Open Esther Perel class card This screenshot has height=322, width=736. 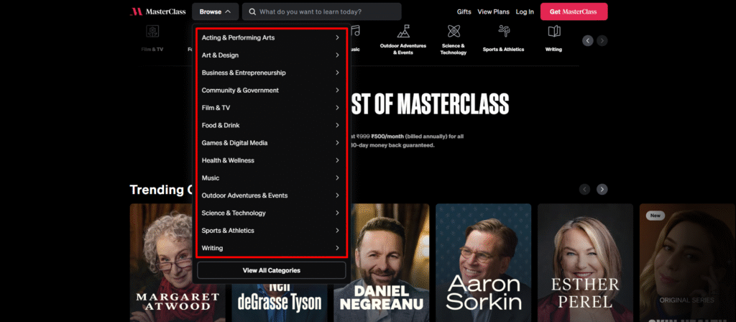coord(585,263)
